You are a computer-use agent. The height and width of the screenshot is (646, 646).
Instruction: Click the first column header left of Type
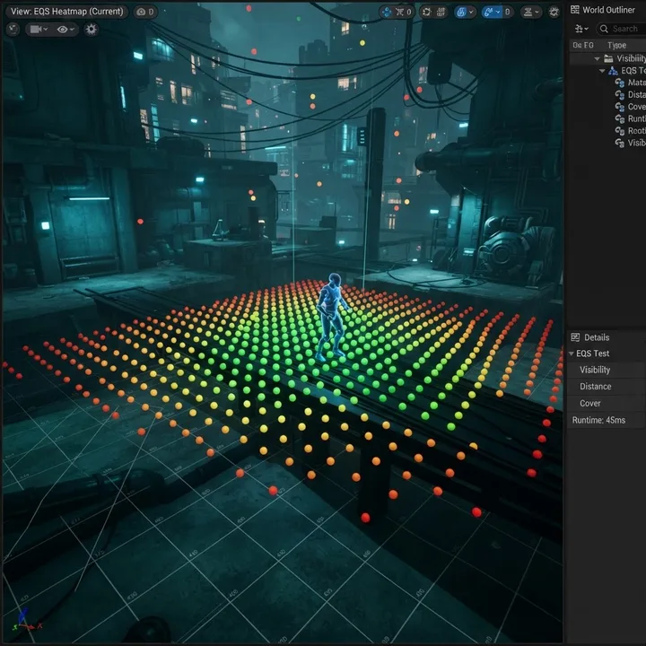[x=583, y=45]
